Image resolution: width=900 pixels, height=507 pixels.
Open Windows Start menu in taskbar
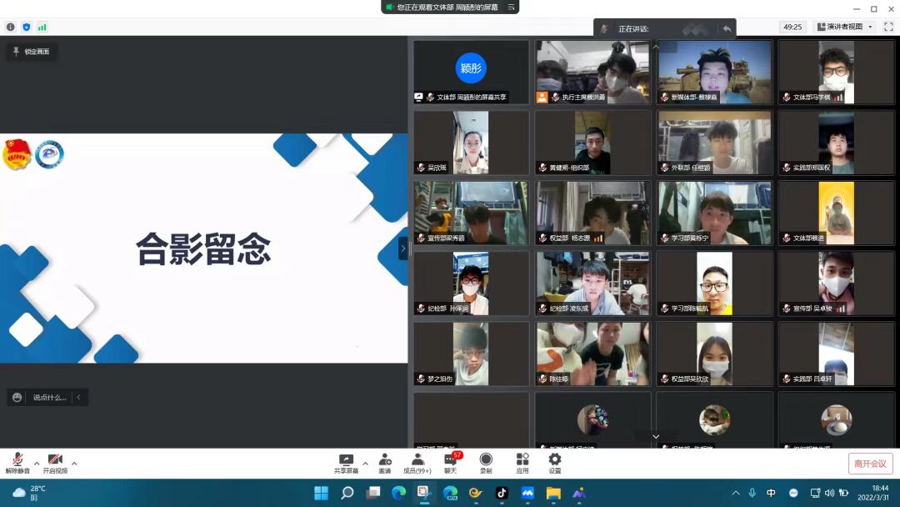pos(321,493)
